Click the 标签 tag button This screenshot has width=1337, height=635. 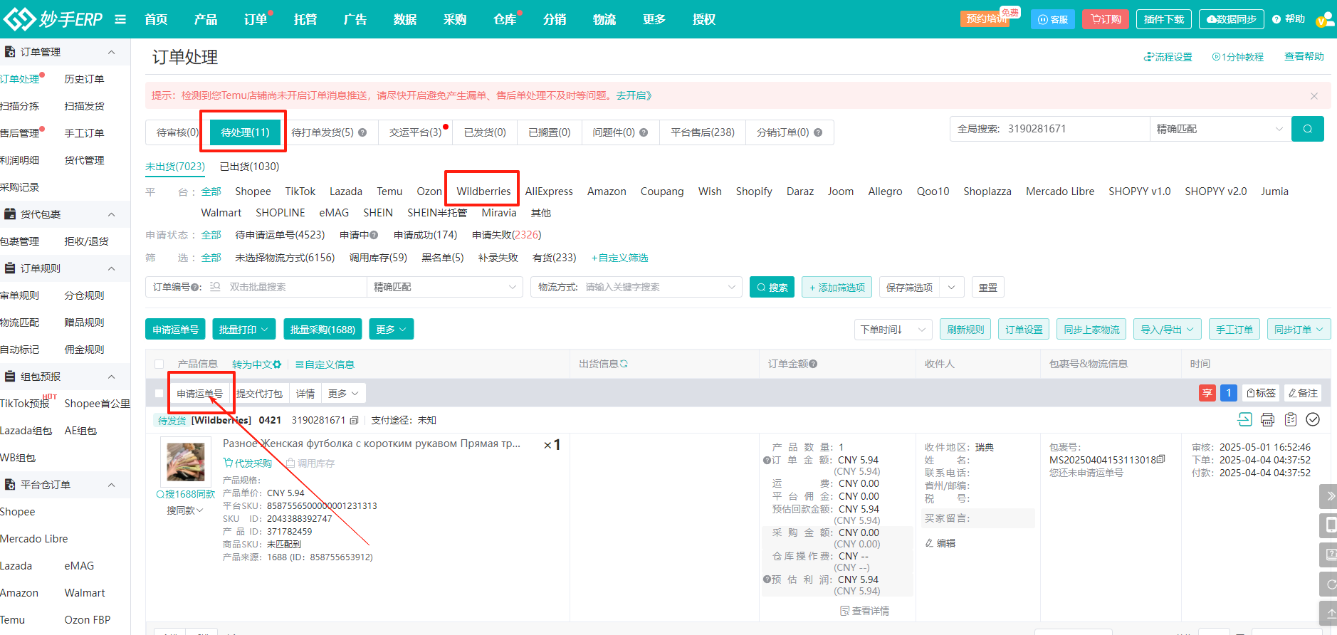click(1261, 393)
